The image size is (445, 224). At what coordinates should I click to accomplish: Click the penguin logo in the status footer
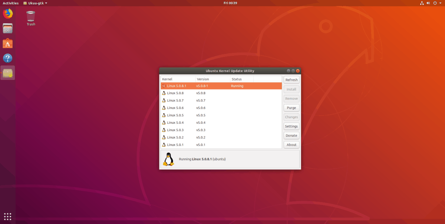(x=168, y=159)
